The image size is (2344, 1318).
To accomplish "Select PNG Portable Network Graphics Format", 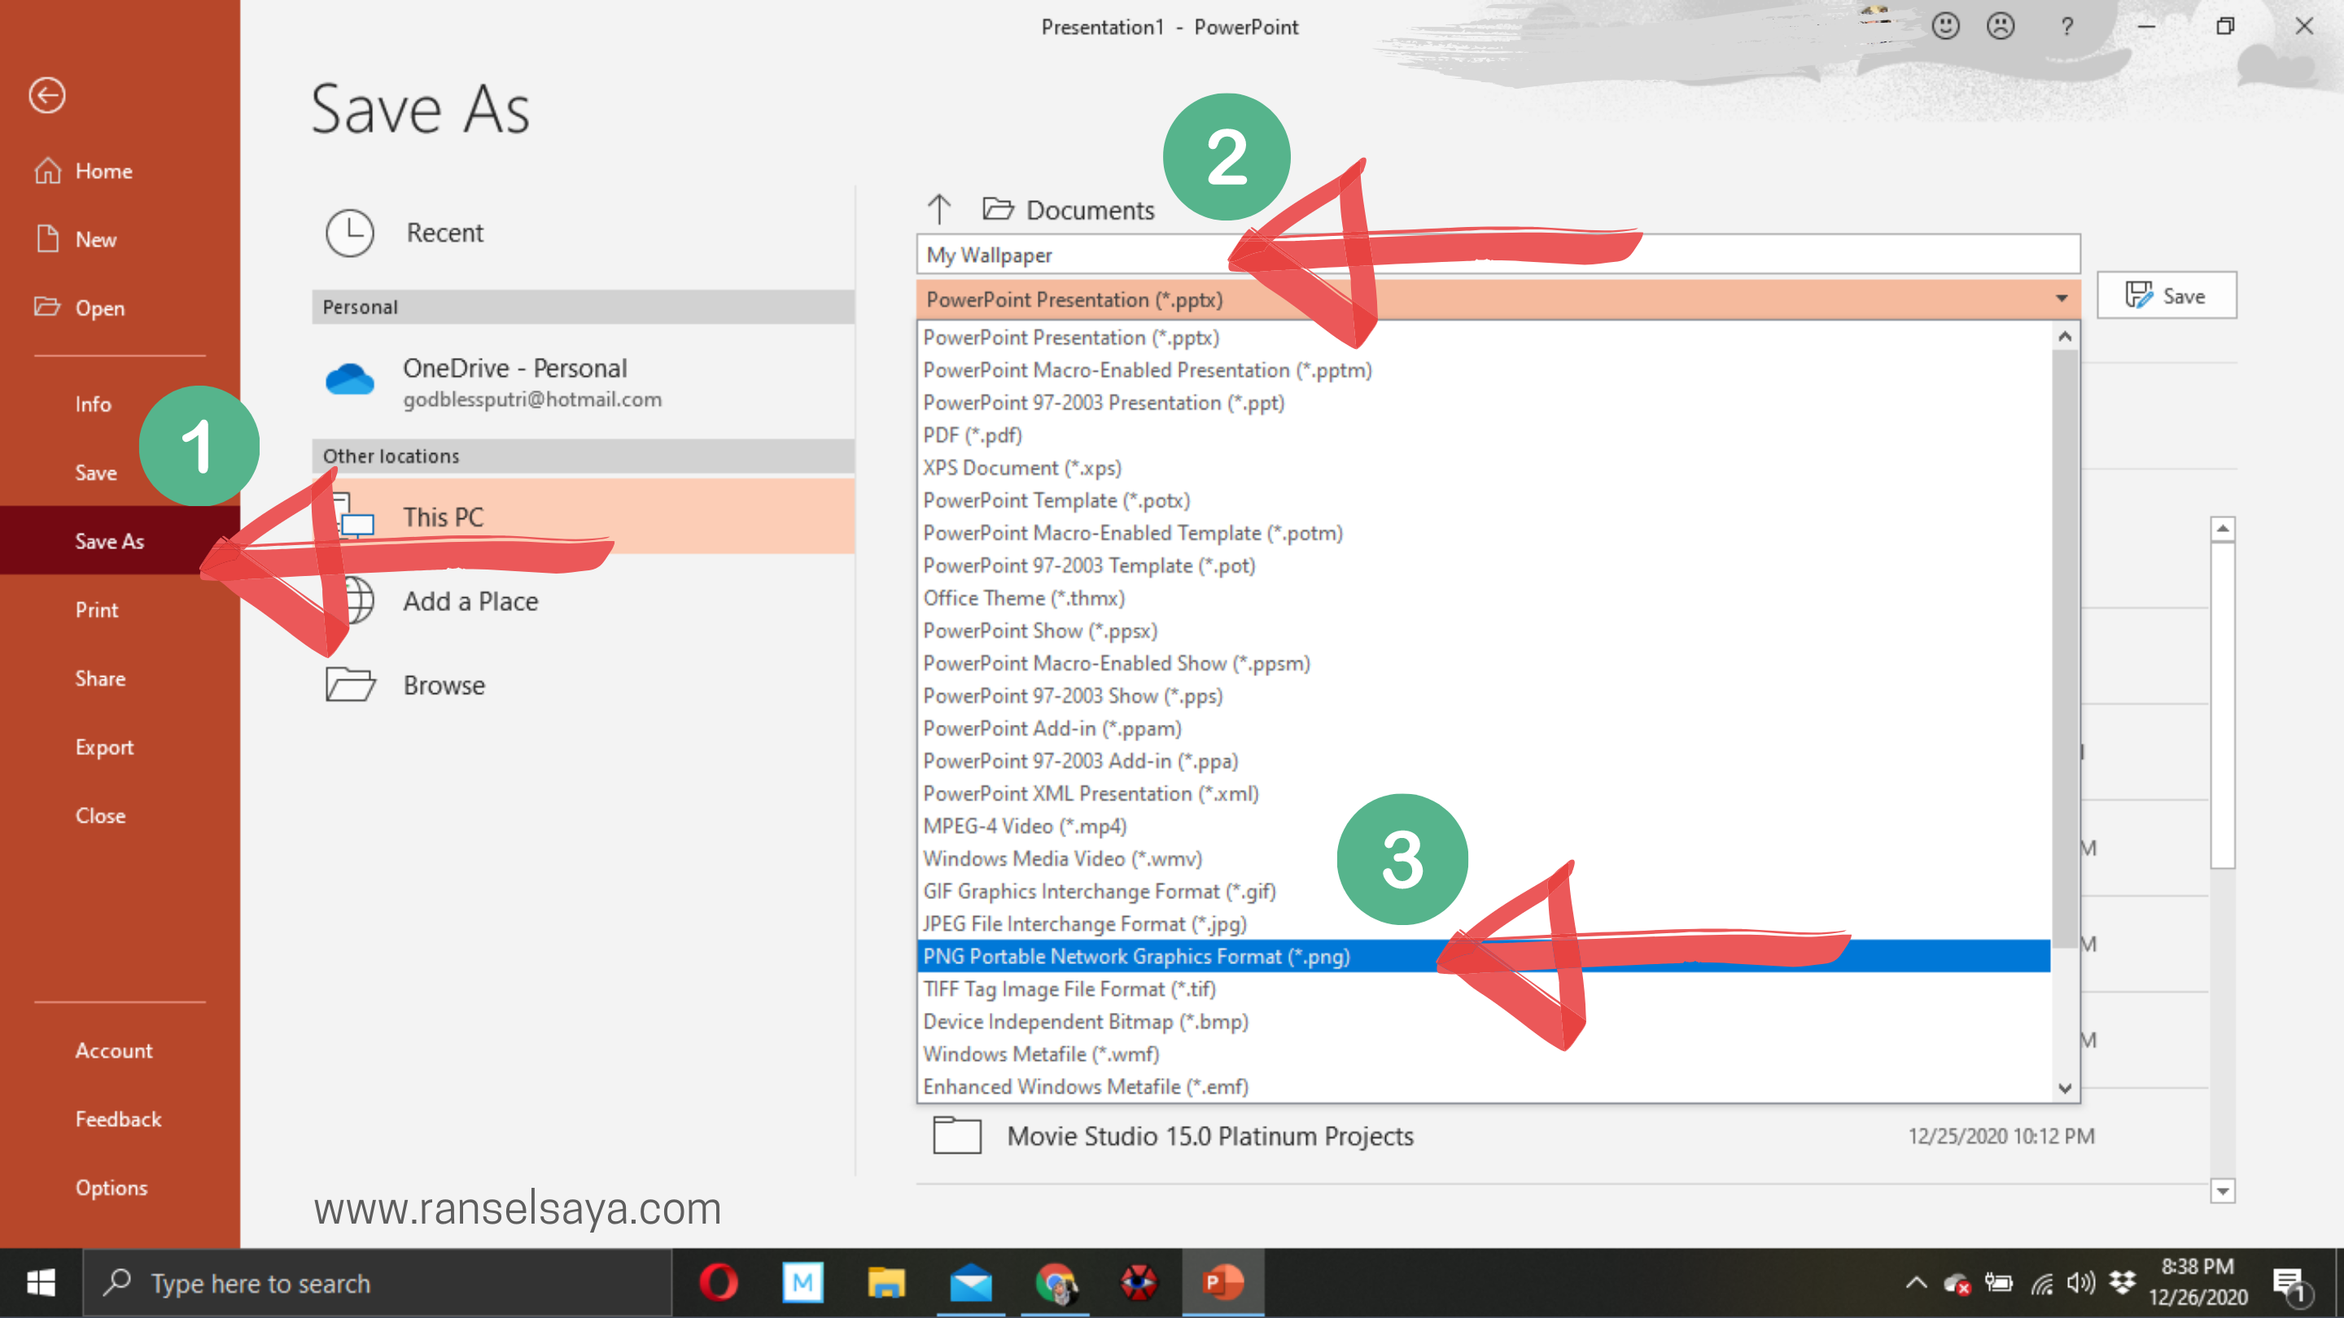I will pos(1135,956).
